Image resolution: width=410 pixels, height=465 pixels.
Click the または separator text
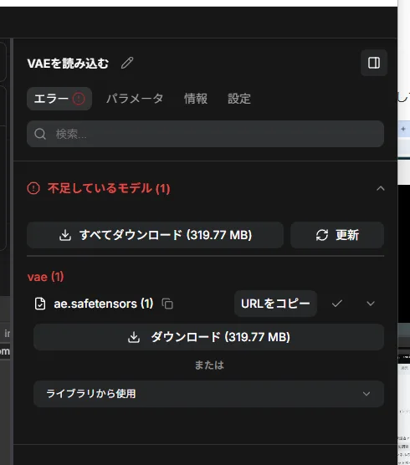(x=209, y=365)
